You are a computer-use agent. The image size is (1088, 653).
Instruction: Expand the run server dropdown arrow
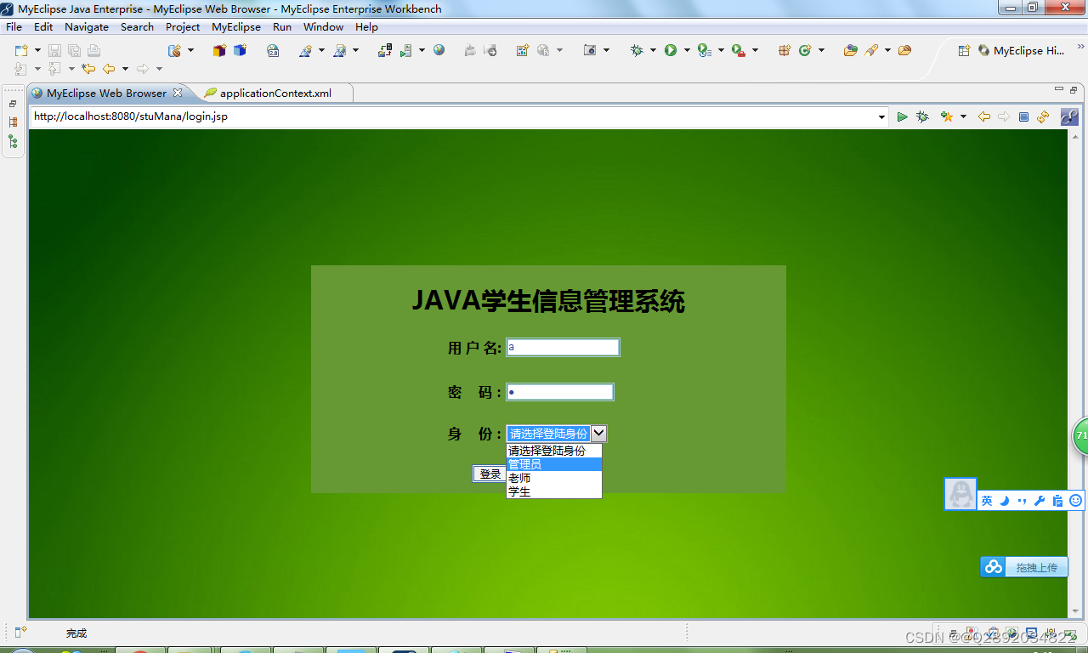point(422,51)
